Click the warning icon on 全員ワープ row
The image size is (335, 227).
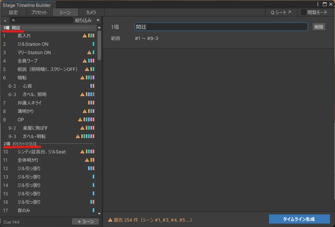(85, 61)
